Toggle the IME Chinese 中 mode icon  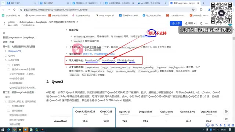[213, 125]
